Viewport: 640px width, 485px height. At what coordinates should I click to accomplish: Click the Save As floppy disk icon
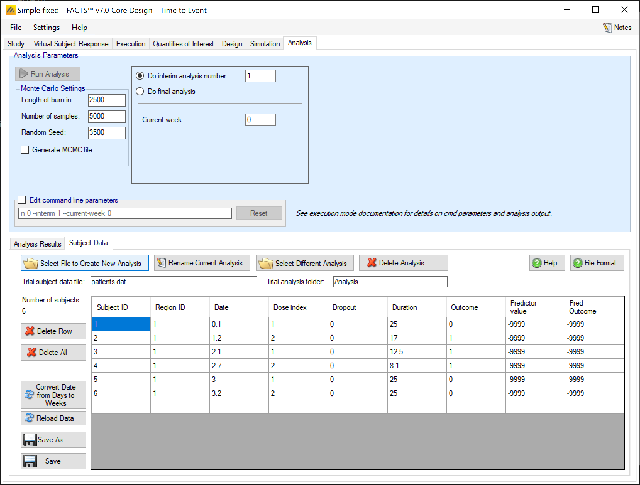pos(30,440)
